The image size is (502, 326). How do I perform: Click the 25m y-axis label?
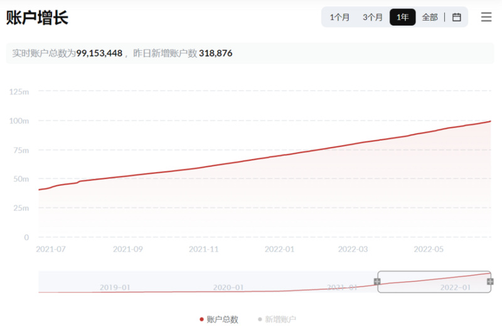[x=21, y=208]
